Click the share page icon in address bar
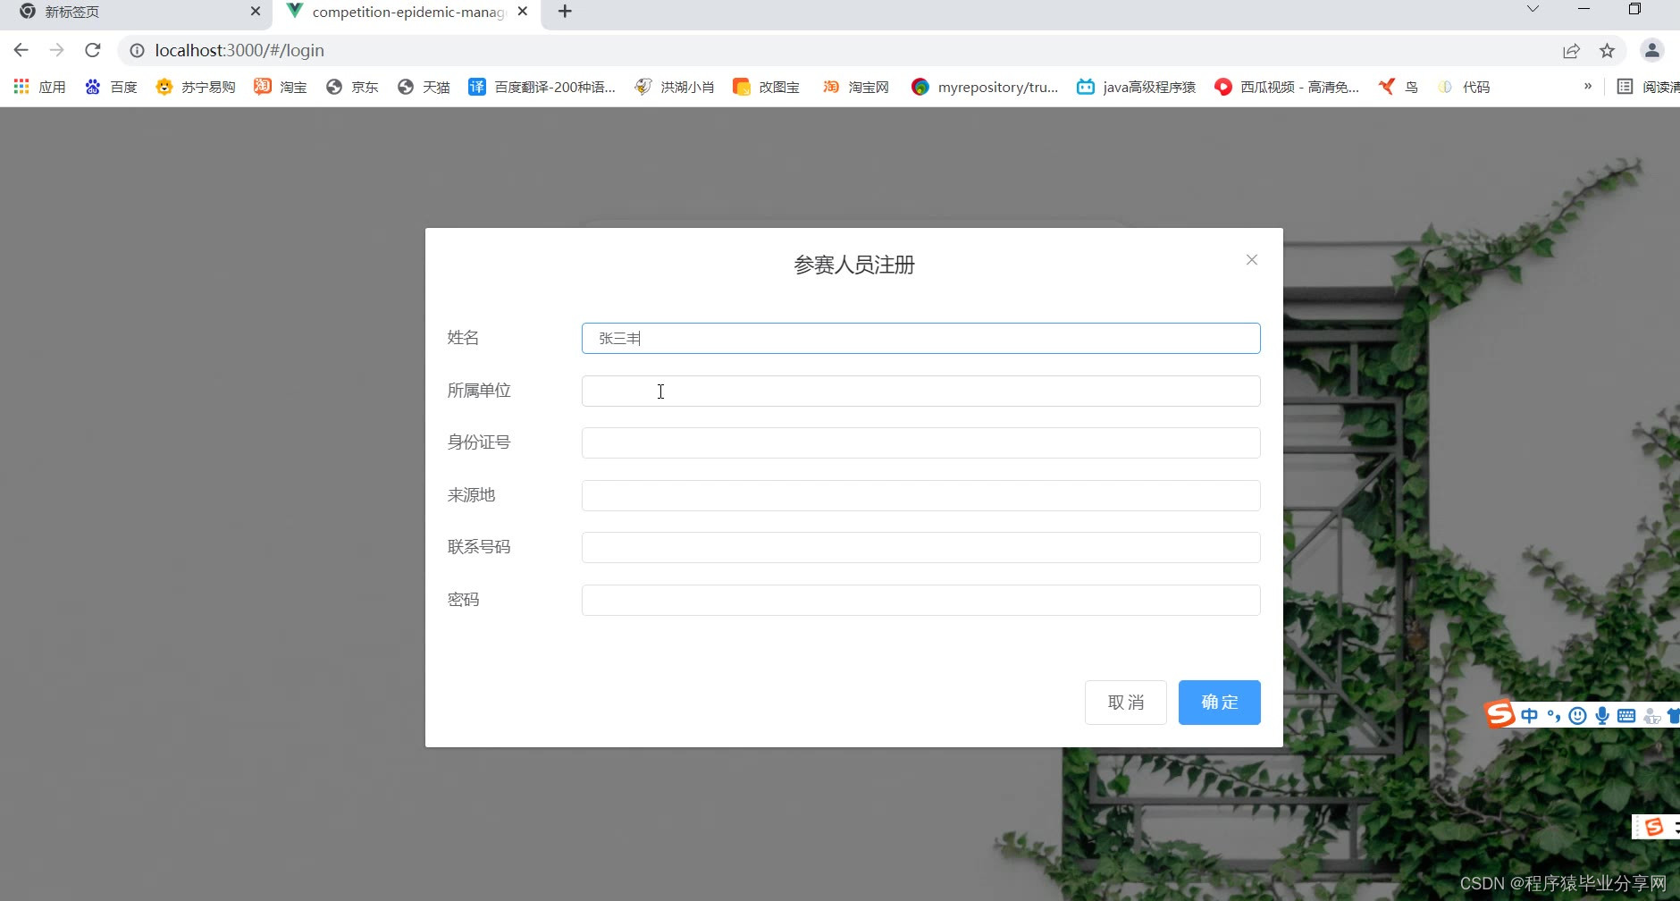Screen dimensions: 1680x901 pyautogui.click(x=1571, y=51)
